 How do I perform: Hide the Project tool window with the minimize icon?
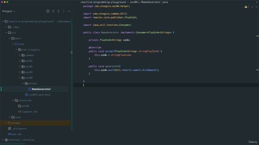[x=69, y=11]
